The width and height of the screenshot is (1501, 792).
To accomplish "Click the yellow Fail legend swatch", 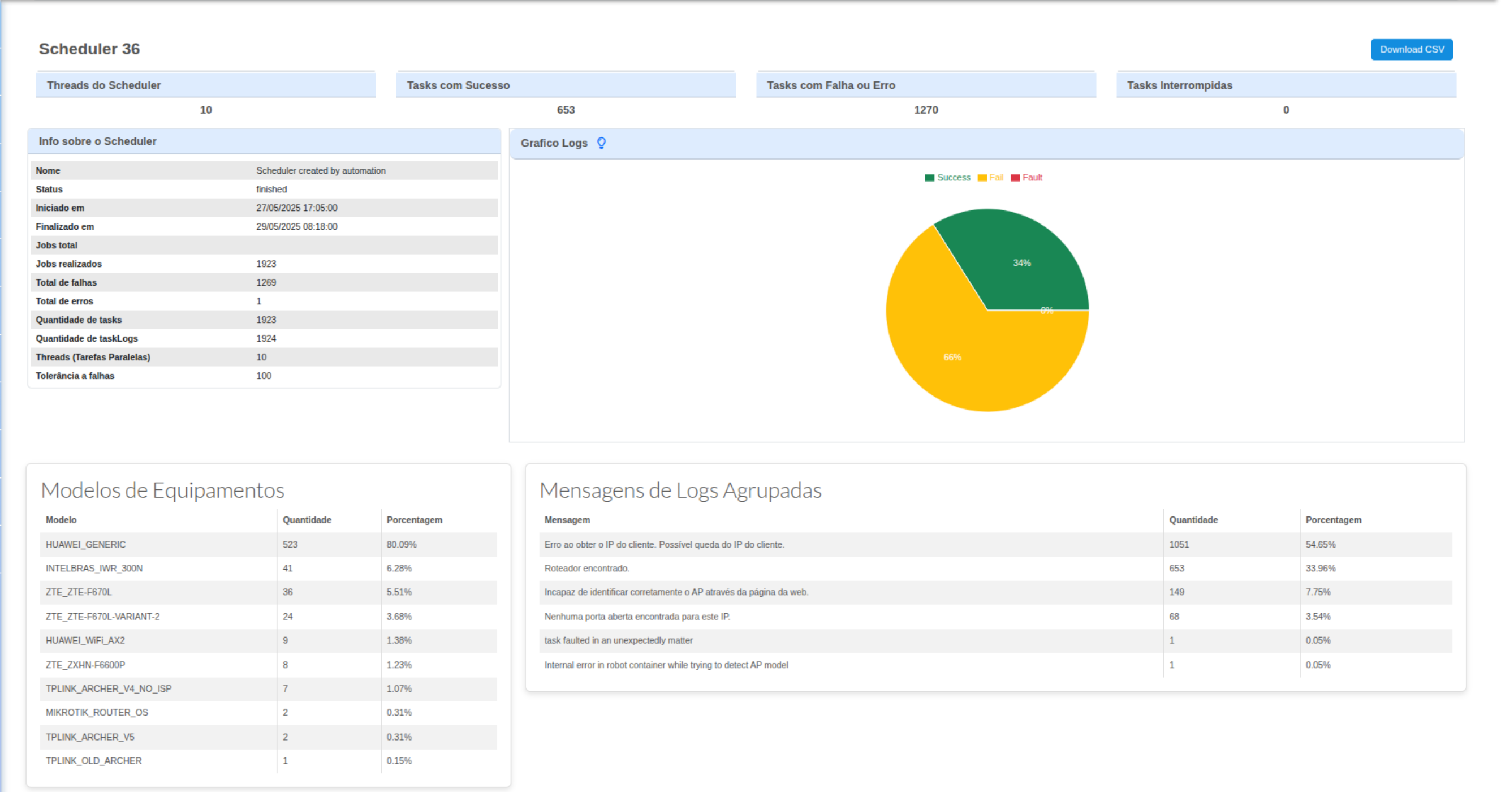I will [x=982, y=178].
